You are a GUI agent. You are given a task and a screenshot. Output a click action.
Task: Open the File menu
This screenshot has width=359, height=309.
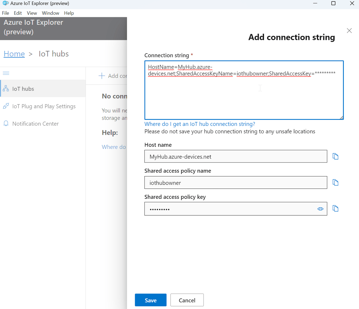point(5,13)
